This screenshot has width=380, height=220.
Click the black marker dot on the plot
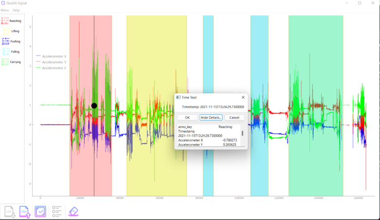point(94,106)
